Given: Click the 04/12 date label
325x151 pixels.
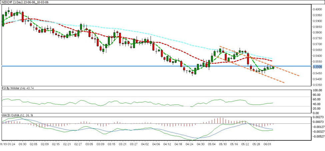Looking at the screenshot, I should tap(167, 143).
